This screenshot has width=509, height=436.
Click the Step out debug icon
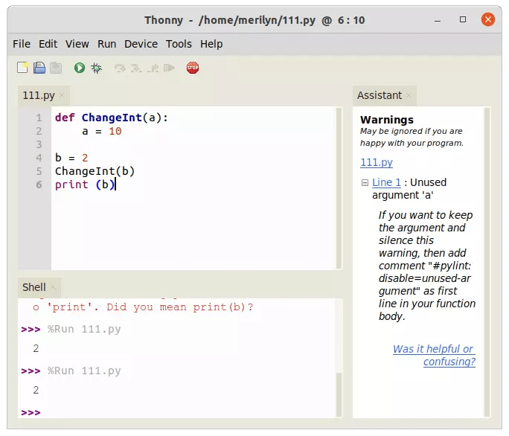(153, 68)
